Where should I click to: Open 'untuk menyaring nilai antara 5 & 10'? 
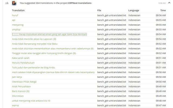pos(31,101)
